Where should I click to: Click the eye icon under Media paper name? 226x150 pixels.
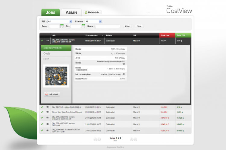(124, 64)
